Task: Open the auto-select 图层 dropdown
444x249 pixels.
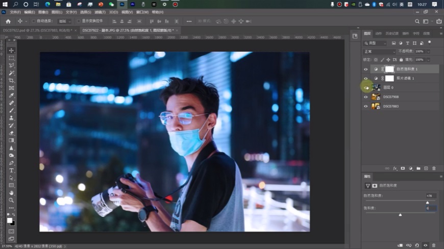Action: 65,21
